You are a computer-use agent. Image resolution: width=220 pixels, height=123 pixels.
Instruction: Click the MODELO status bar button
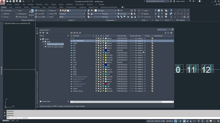[169, 121]
